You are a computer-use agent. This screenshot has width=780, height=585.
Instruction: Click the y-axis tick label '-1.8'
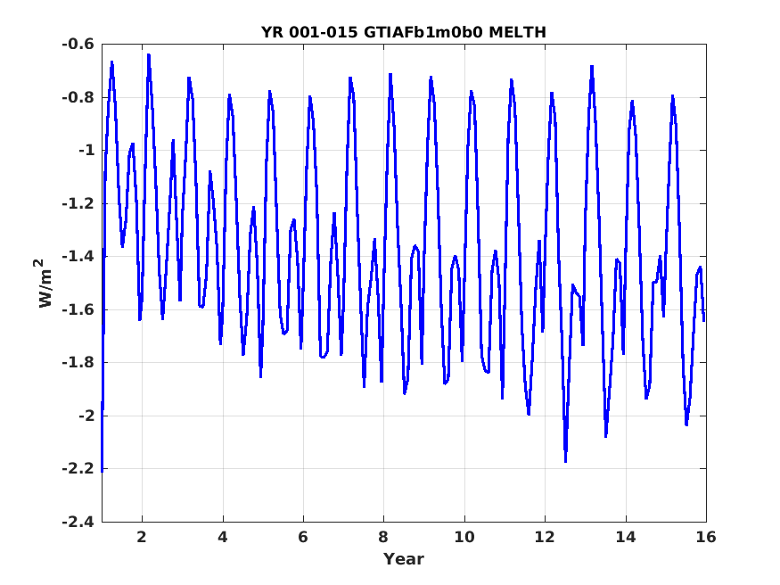click(x=78, y=363)
